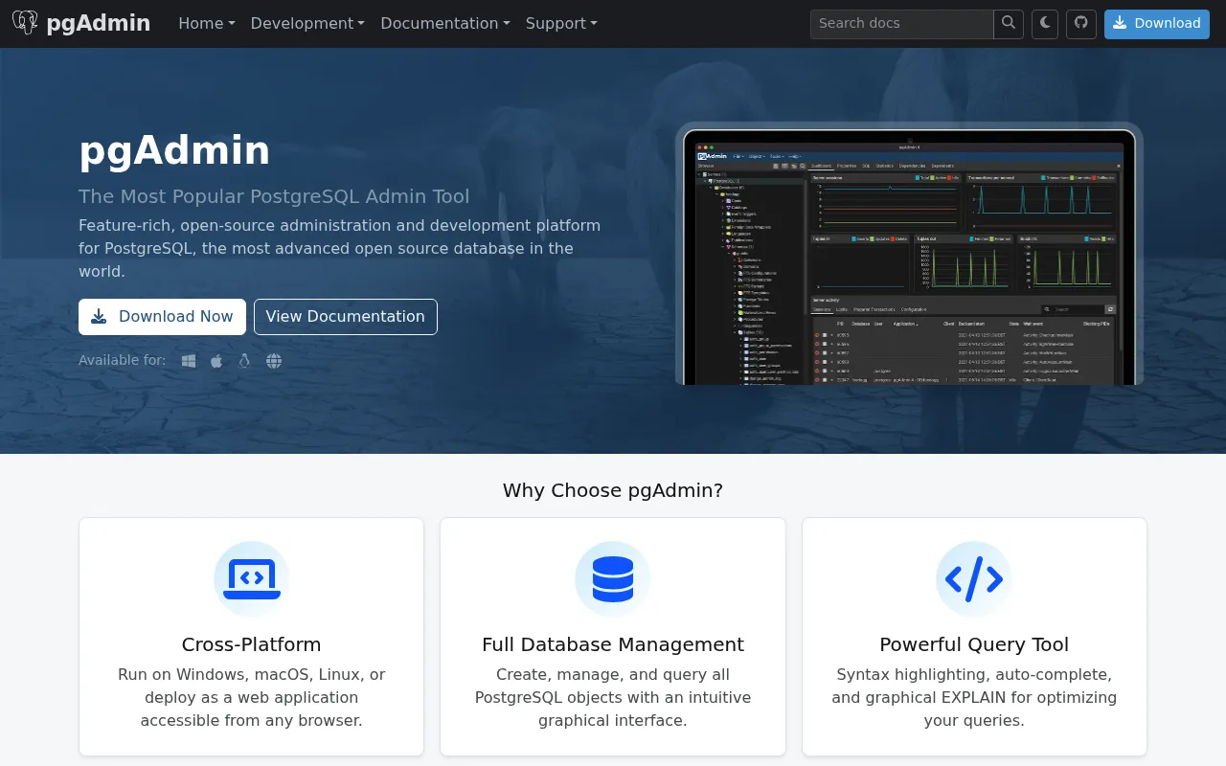
Task: Click the Why Choose pgAdmin? heading
Action: pyautogui.click(x=613, y=490)
